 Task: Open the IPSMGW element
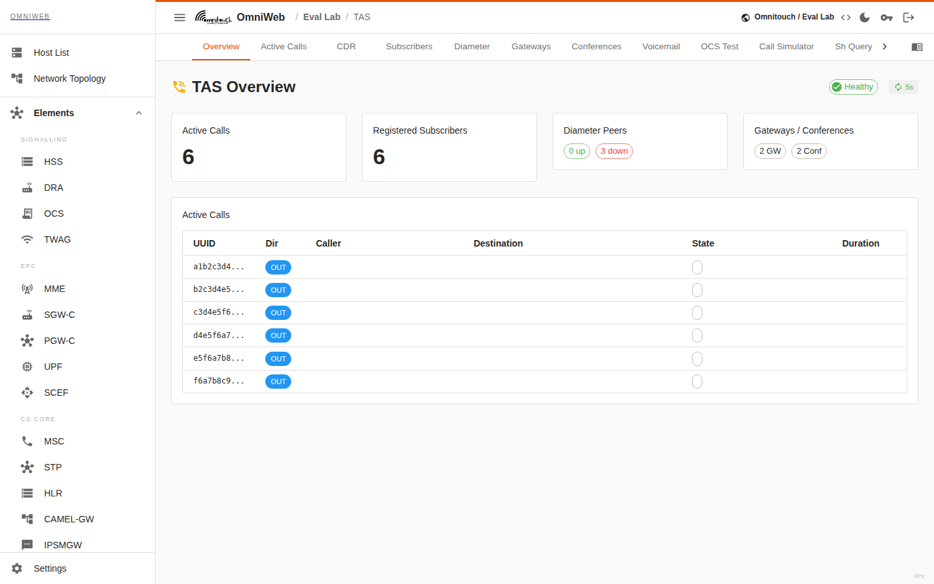tap(78, 544)
